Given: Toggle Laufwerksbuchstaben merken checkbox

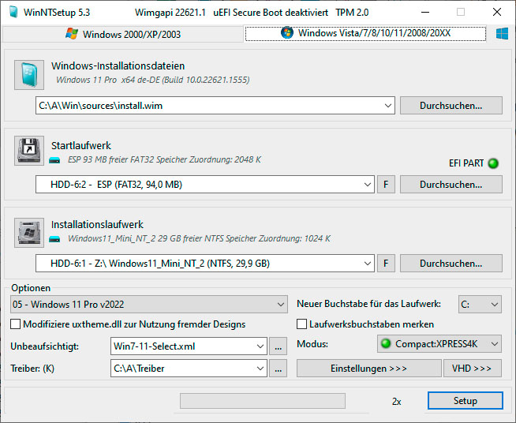Looking at the screenshot, I should click(301, 324).
